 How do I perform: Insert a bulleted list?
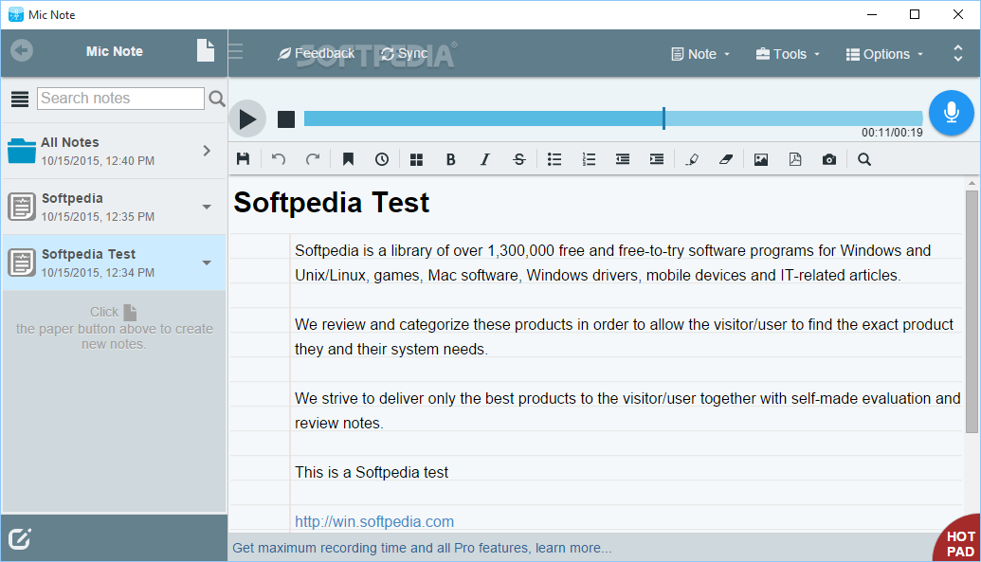(554, 159)
